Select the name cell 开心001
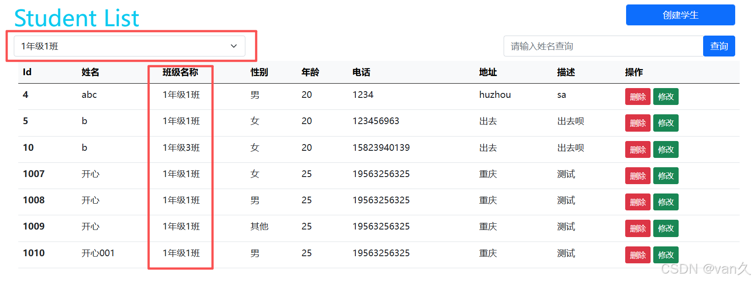Screen dimensions: 753x282 pyautogui.click(x=98, y=253)
